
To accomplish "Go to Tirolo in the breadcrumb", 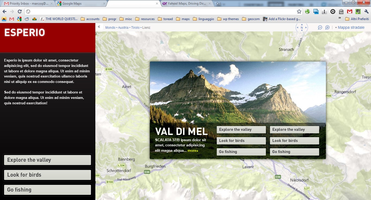I will [135, 28].
